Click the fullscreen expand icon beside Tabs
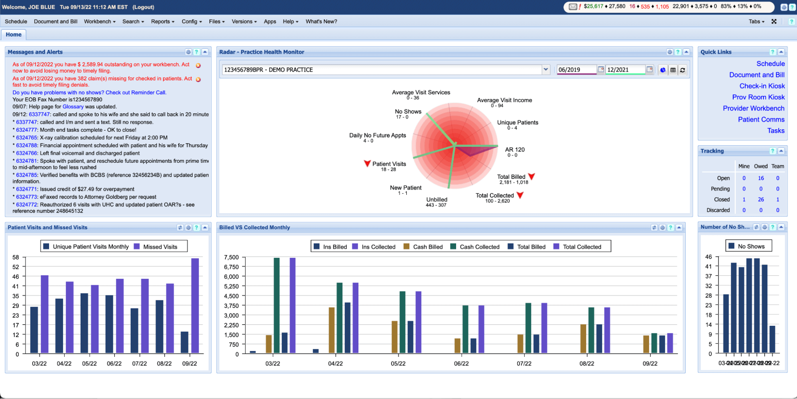This screenshot has height=399, width=797. coord(774,21)
